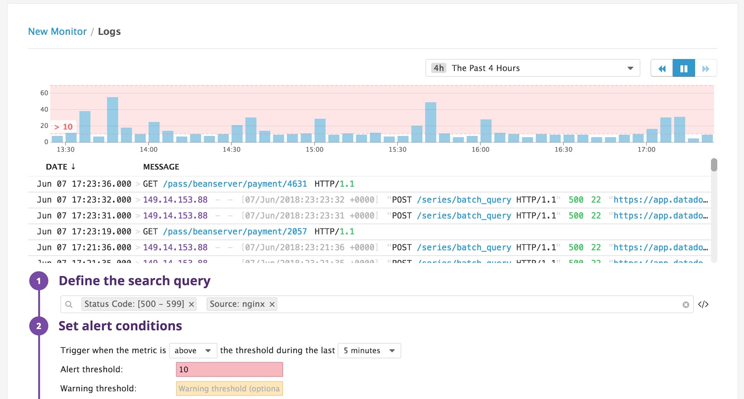This screenshot has height=399, width=744.
Task: Remove the Source: nginx filter
Action: click(271, 304)
